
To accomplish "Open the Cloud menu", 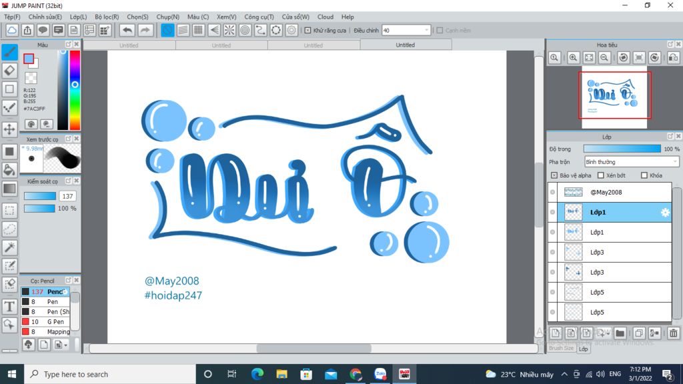I will click(325, 17).
